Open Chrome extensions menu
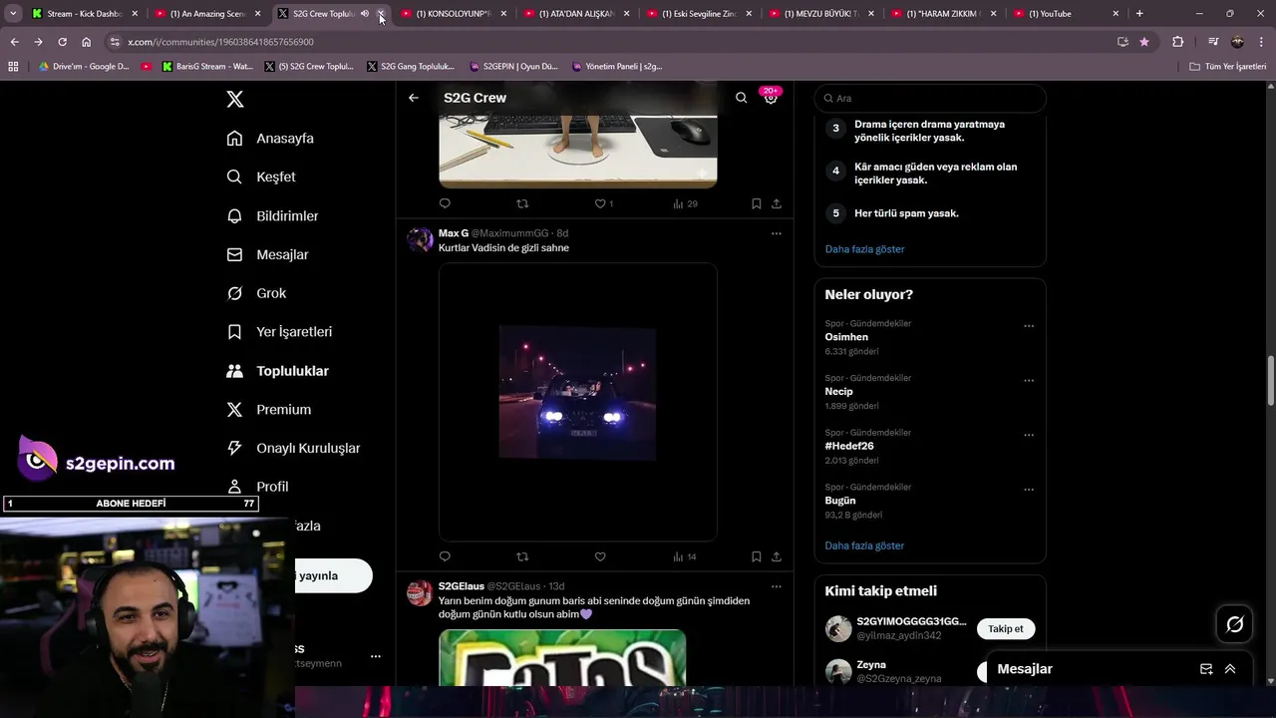Image resolution: width=1276 pixels, height=718 pixels. [1177, 42]
